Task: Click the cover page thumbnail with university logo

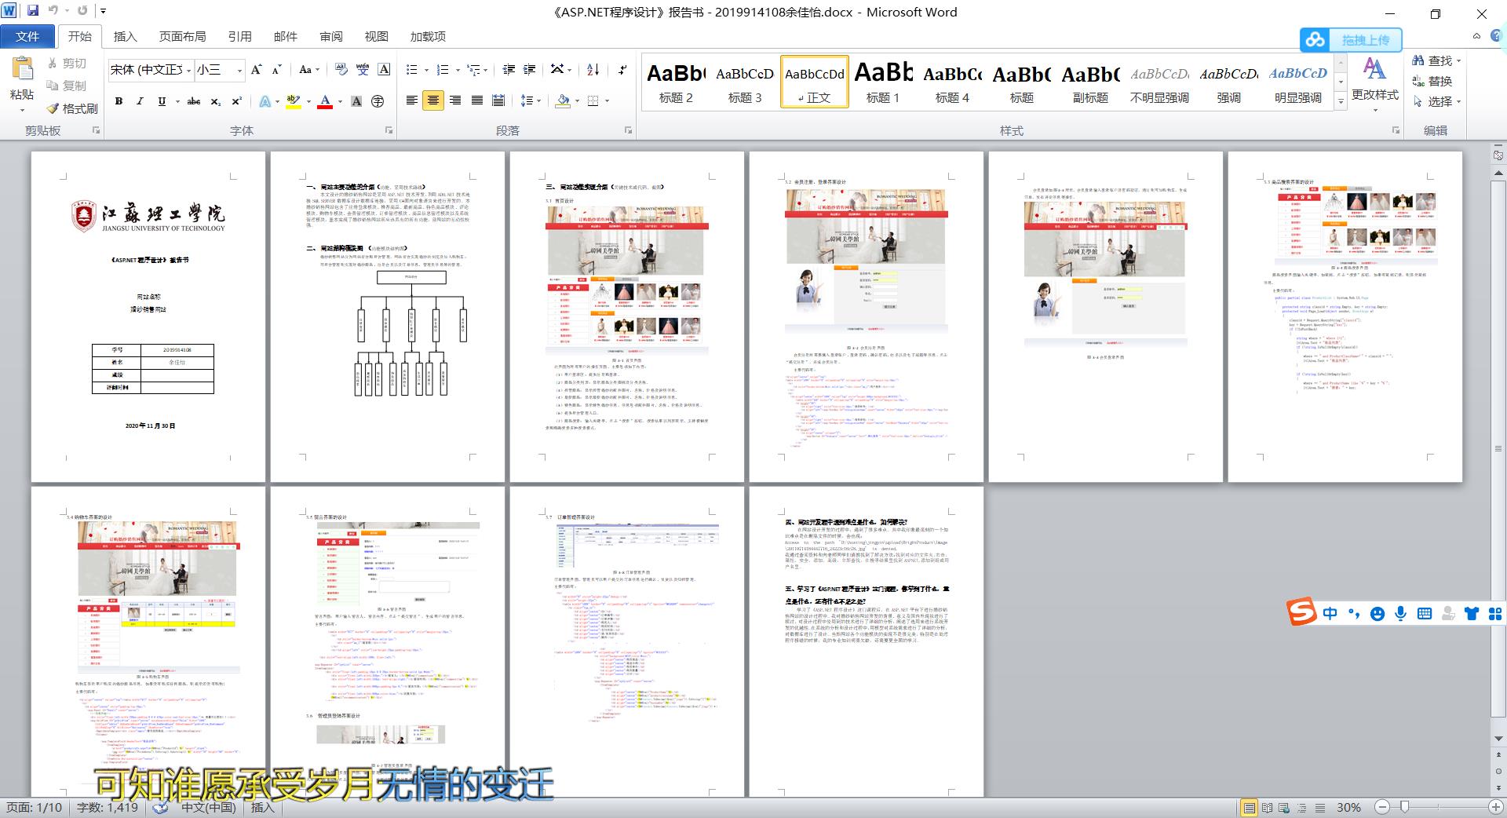Action: pyautogui.click(x=148, y=316)
